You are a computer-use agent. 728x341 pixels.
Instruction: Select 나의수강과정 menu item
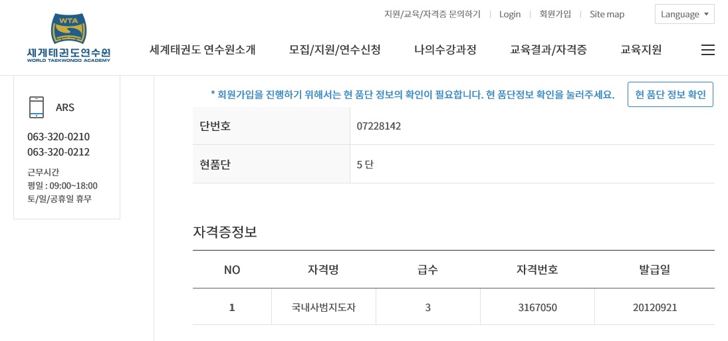click(x=445, y=50)
